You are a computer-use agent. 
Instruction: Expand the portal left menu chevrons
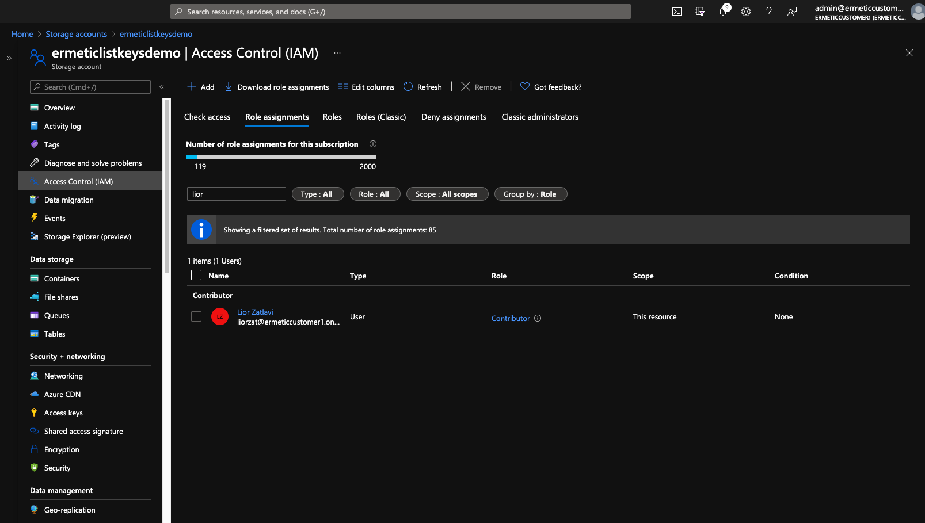(x=9, y=58)
